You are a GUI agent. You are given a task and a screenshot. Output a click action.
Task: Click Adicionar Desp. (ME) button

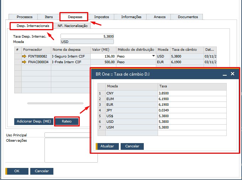tap(34, 121)
